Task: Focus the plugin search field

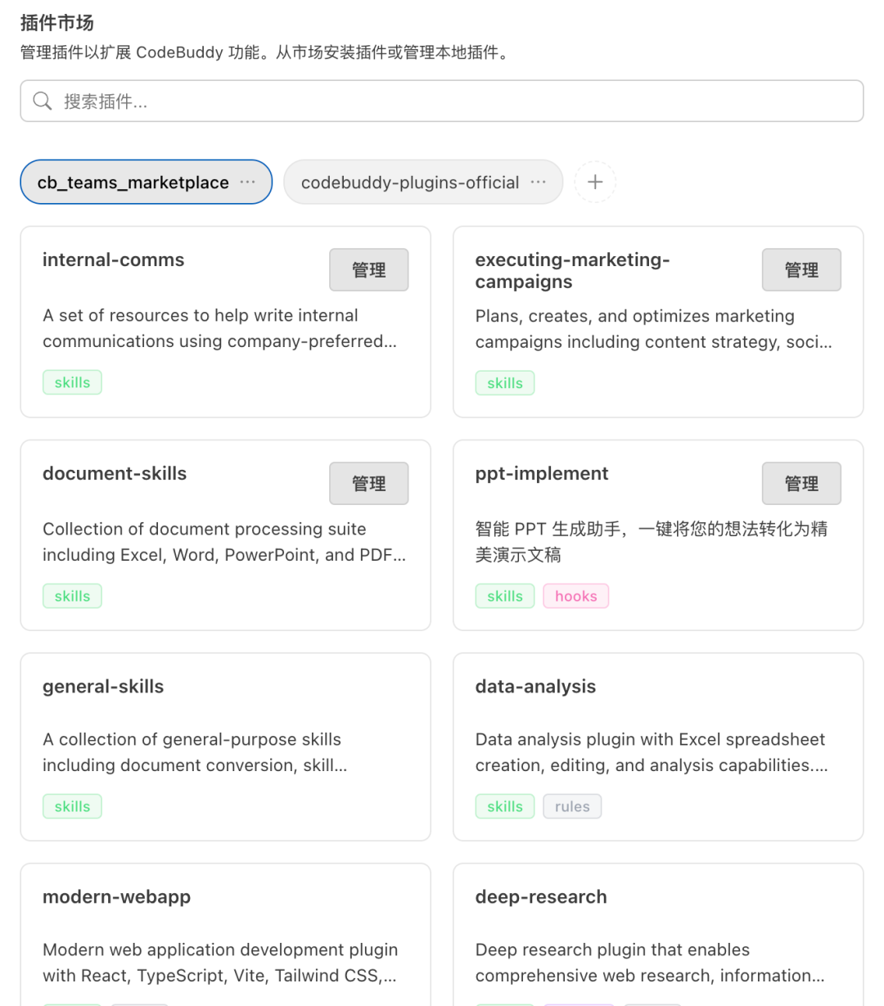Action: coord(442,102)
